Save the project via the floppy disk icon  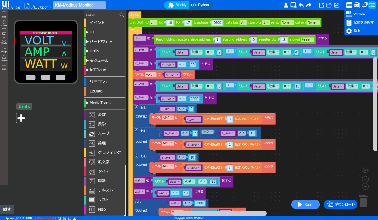coord(336,5)
